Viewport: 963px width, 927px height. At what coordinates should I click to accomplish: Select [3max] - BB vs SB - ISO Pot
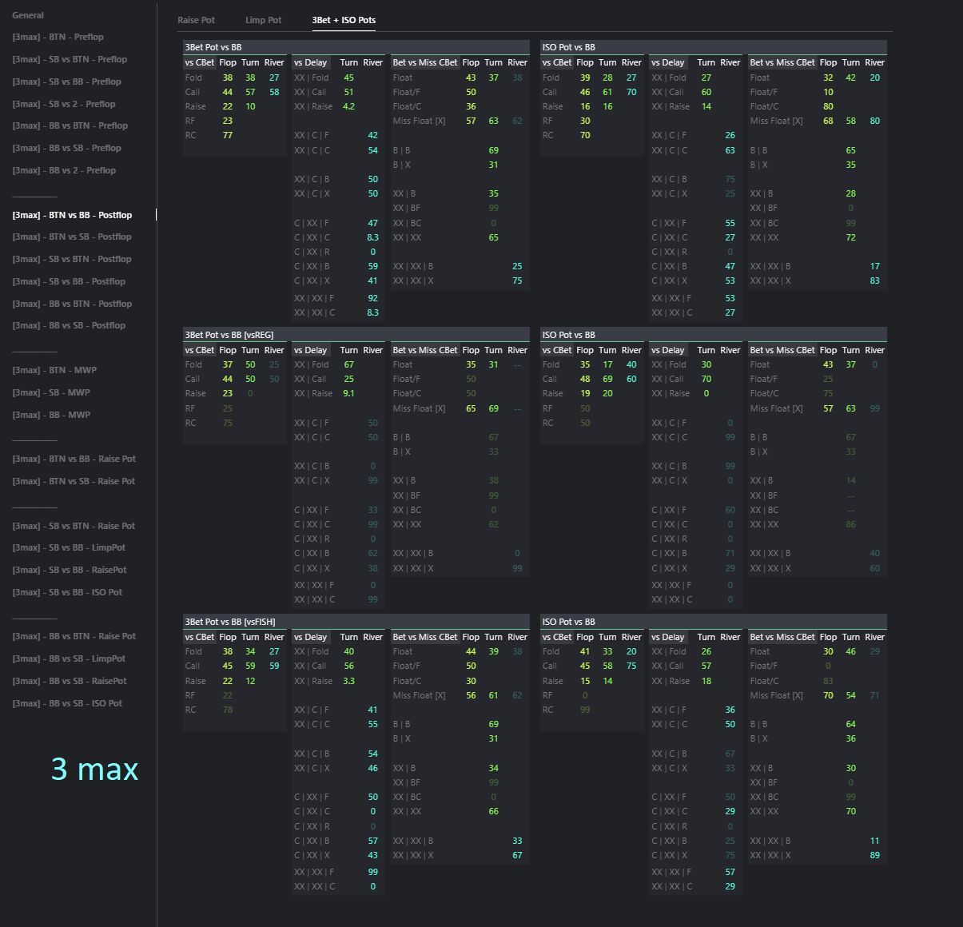point(67,703)
